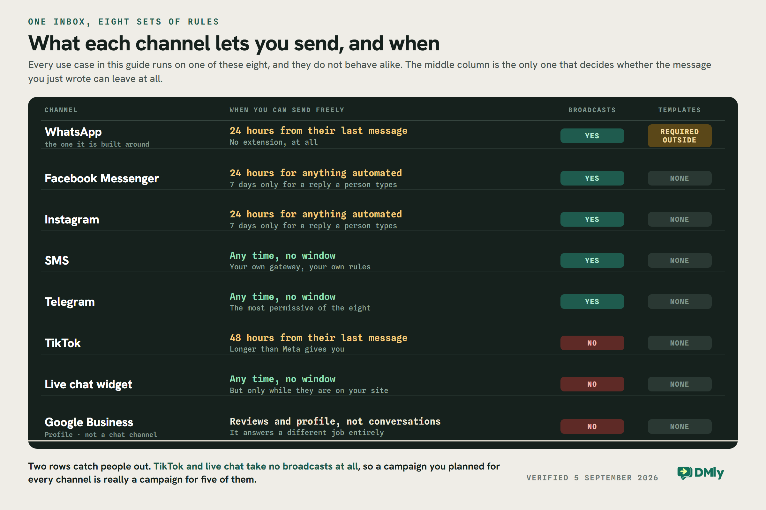Viewport: 766px width, 510px height.
Task: Click the TEMPLATES column header
Action: [680, 110]
